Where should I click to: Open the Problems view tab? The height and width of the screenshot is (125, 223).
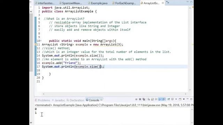[43, 100]
